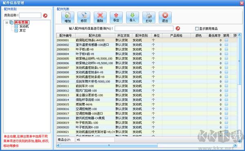This screenshot has width=245, height=151.
Task: Click the 打印 (Print) toolbar button
Action: pyautogui.click(x=149, y=17)
